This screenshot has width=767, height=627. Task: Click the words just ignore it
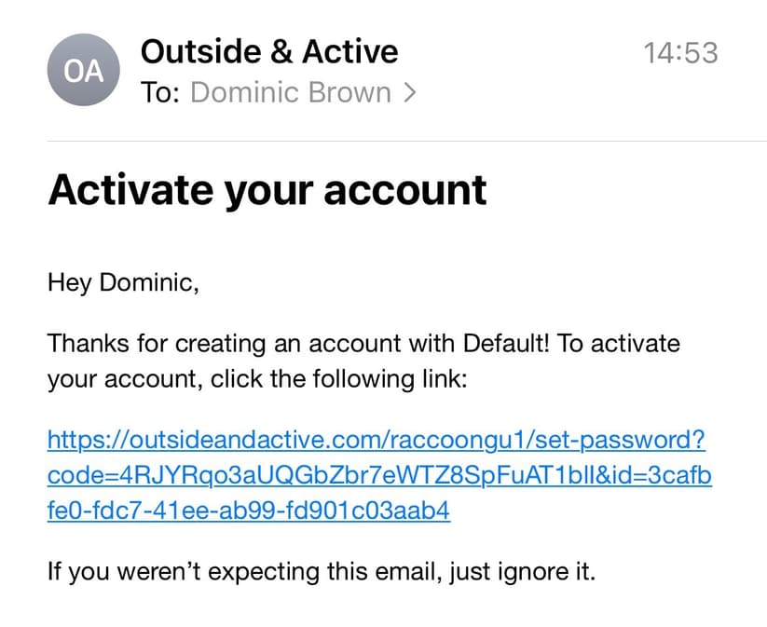pyautogui.click(x=523, y=571)
